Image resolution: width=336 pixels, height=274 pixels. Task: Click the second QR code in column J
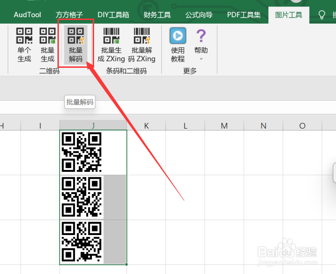(x=82, y=197)
